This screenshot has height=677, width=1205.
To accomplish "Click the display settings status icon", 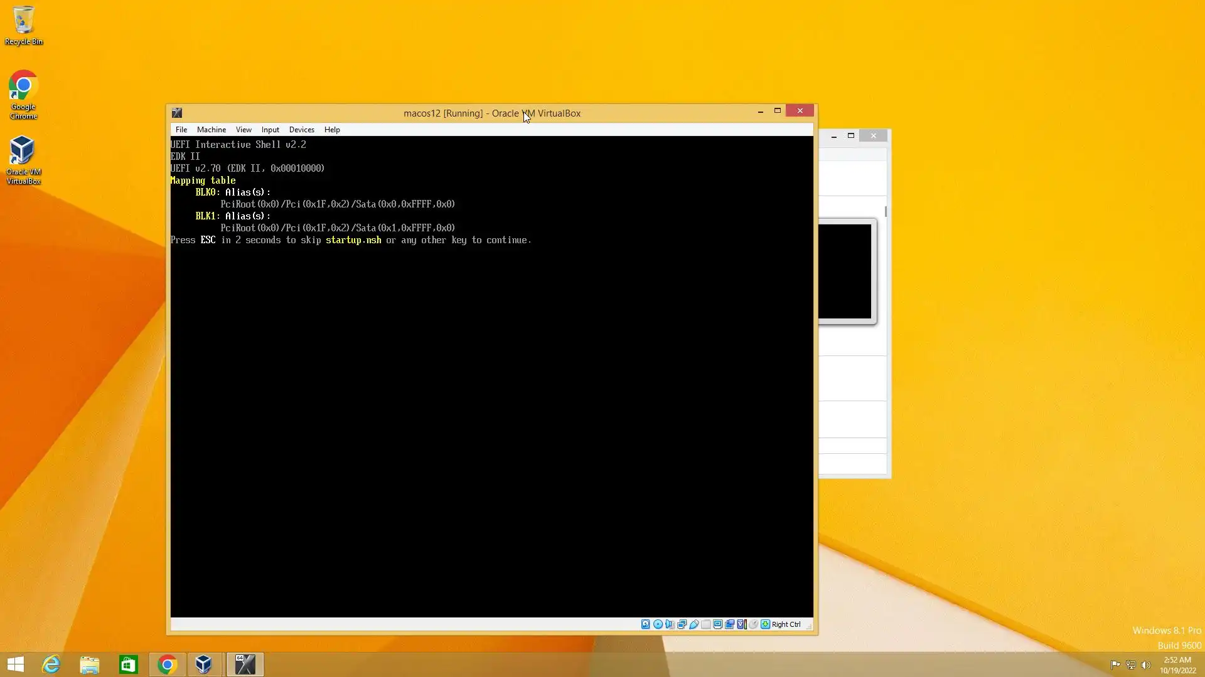I will [717, 624].
